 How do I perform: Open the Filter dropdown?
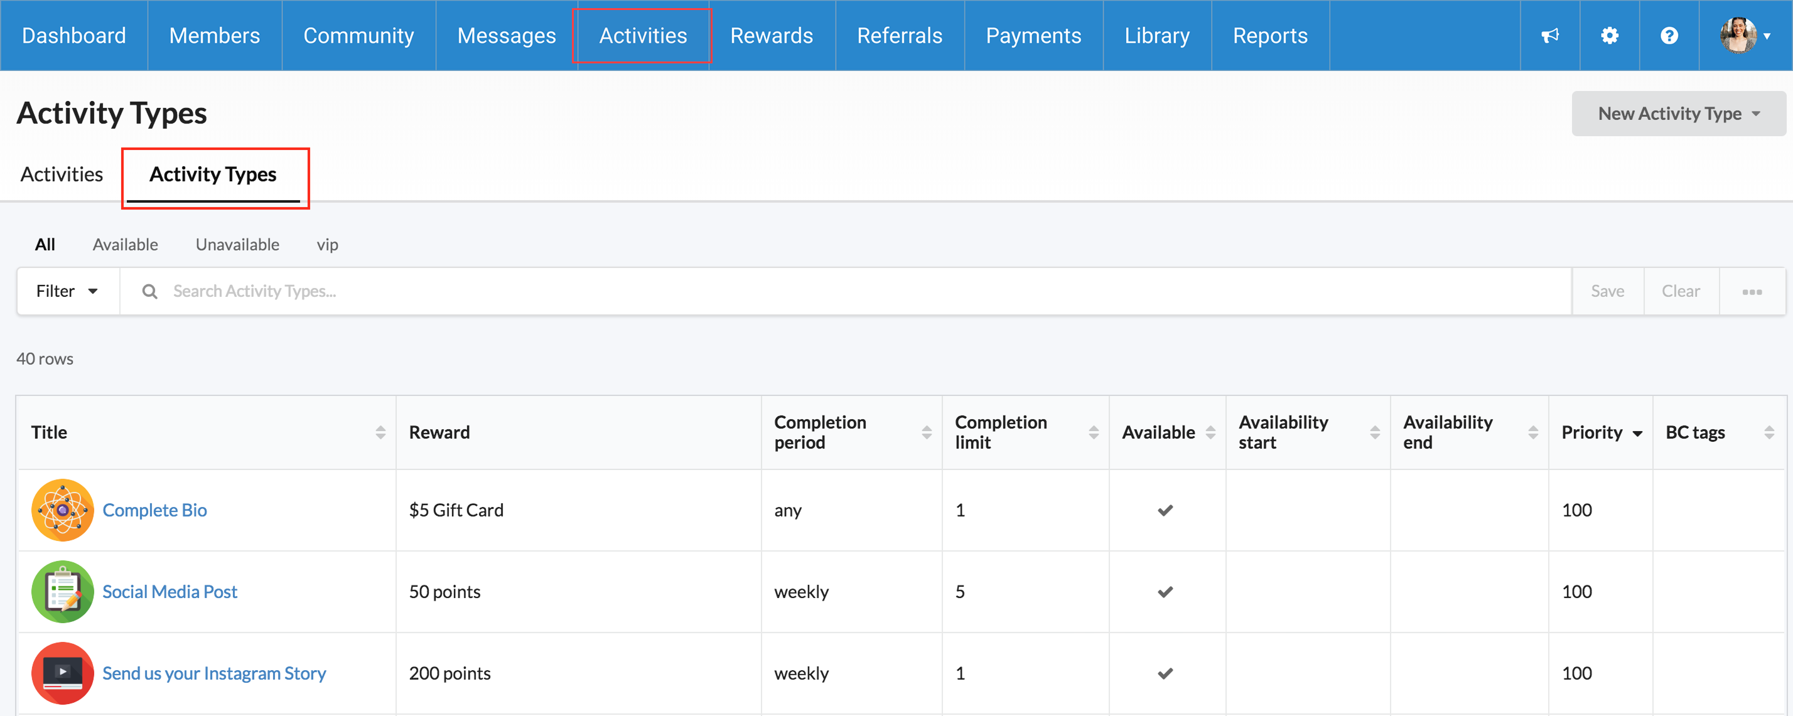click(x=68, y=291)
